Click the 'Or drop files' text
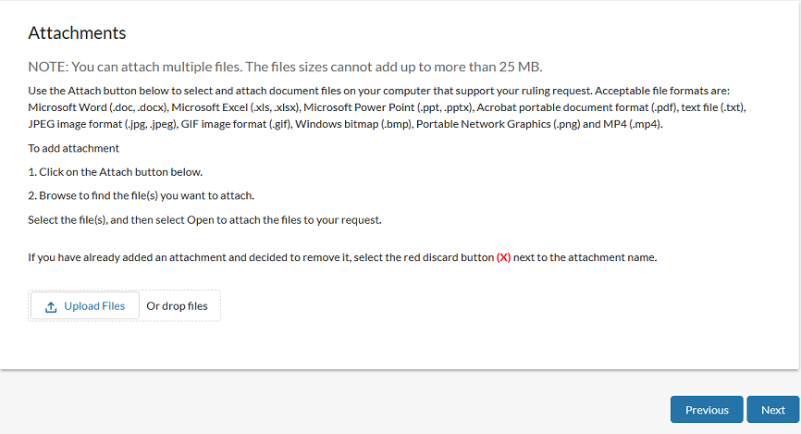 point(177,306)
